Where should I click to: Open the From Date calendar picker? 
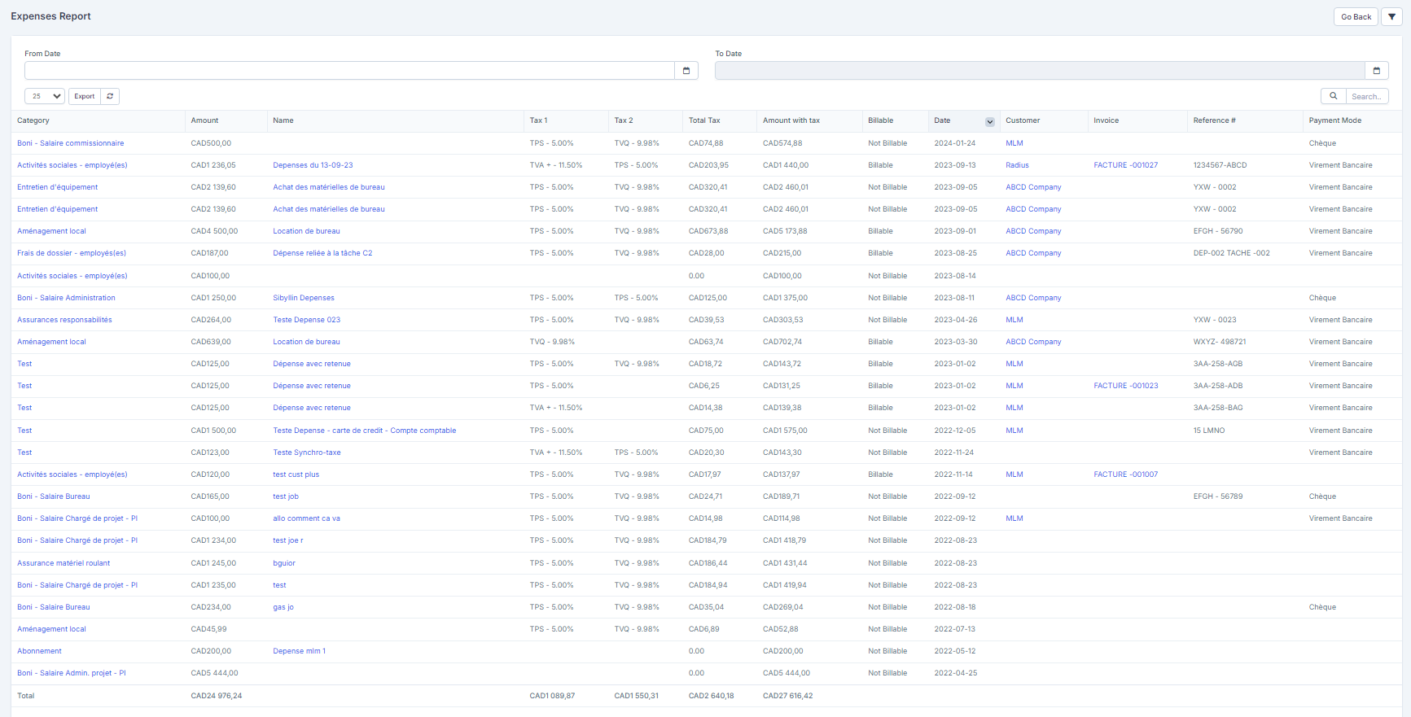pos(686,71)
